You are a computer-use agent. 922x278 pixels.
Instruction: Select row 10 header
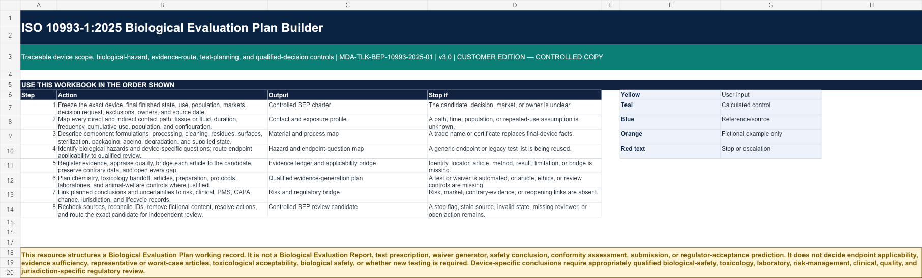pyautogui.click(x=10, y=151)
